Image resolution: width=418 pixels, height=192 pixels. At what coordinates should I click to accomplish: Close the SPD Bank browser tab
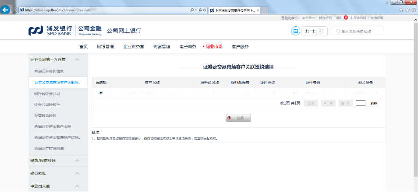(x=258, y=10)
